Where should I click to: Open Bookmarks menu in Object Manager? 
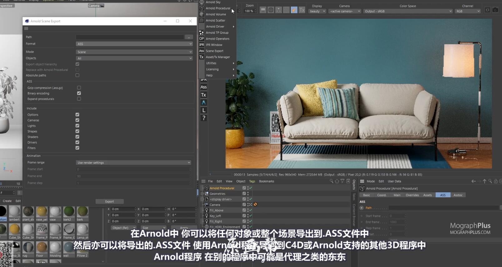pos(266,181)
